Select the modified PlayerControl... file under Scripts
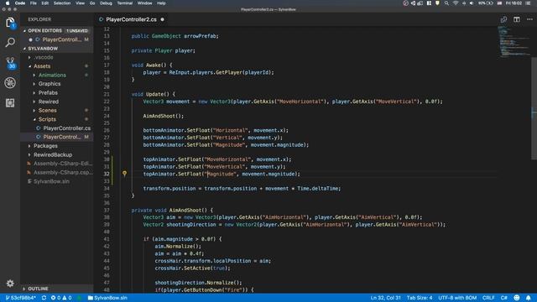537x302 pixels. (x=56, y=137)
